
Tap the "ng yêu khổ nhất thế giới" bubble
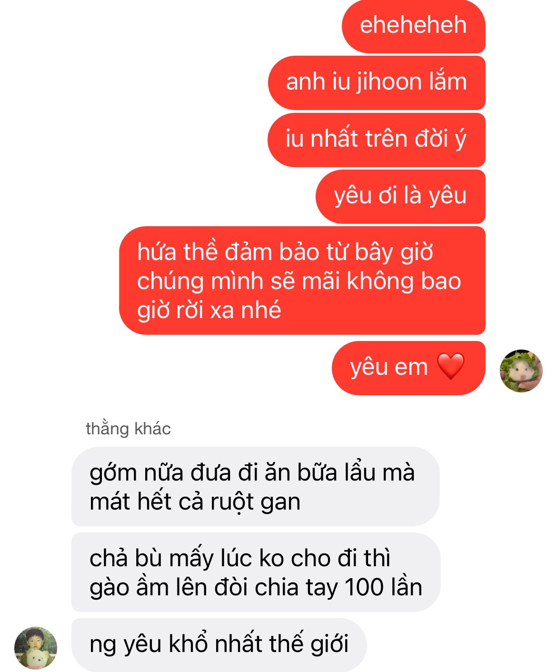(219, 645)
